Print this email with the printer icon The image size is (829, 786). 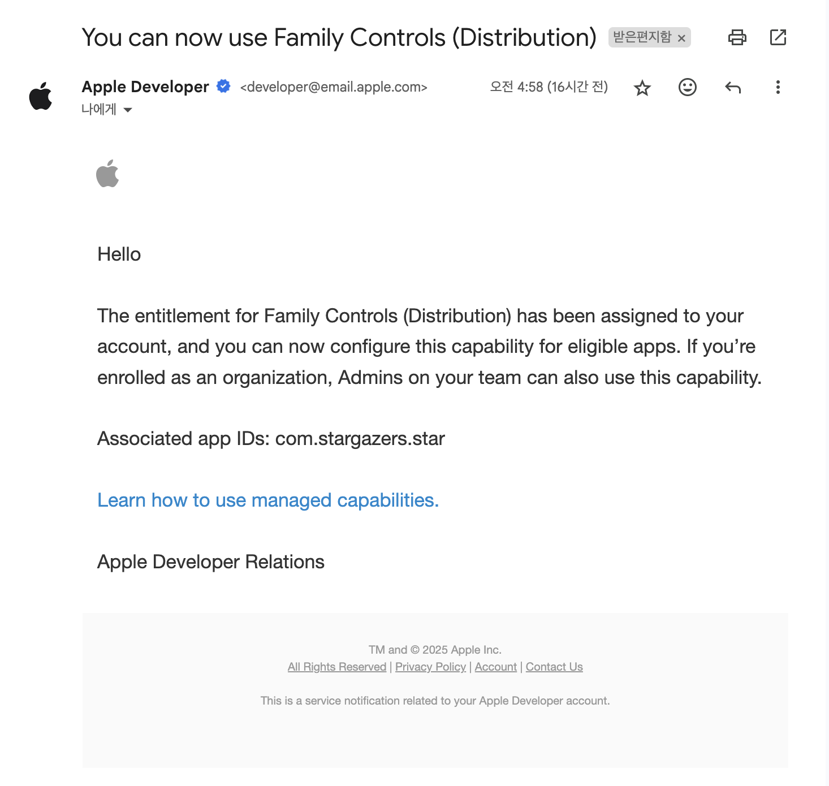click(737, 37)
